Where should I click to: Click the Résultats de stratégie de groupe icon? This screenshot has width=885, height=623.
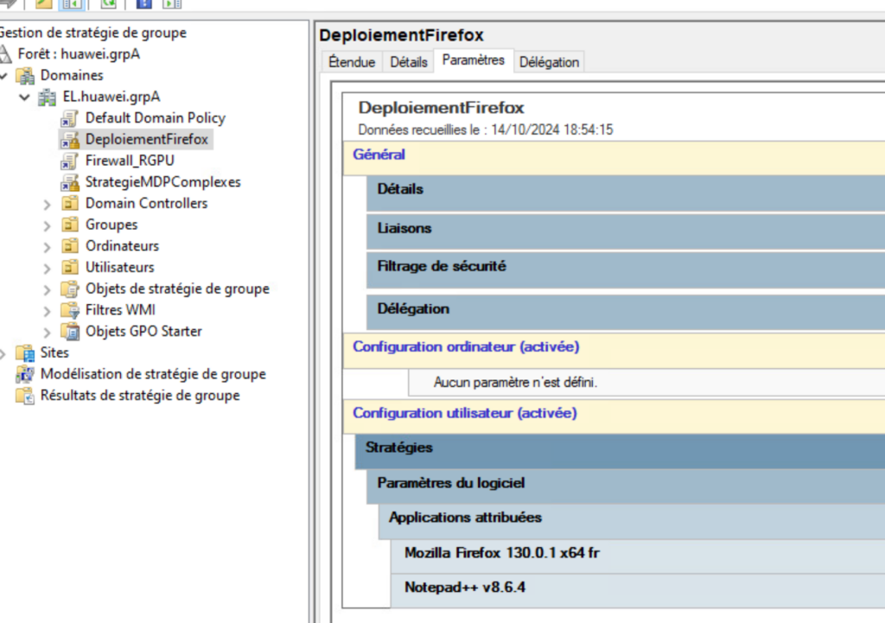coord(25,396)
